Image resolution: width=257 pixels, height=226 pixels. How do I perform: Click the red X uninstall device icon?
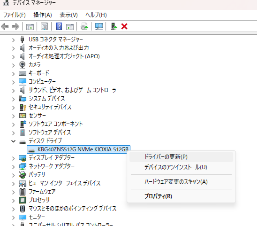coord(124,26)
